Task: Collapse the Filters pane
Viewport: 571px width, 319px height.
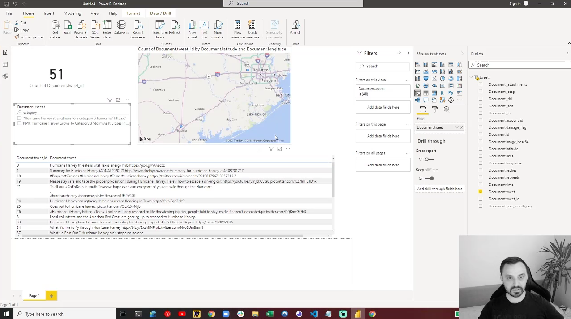Action: [408, 53]
